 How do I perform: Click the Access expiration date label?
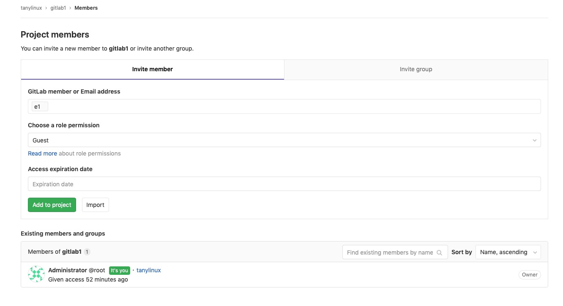[60, 169]
